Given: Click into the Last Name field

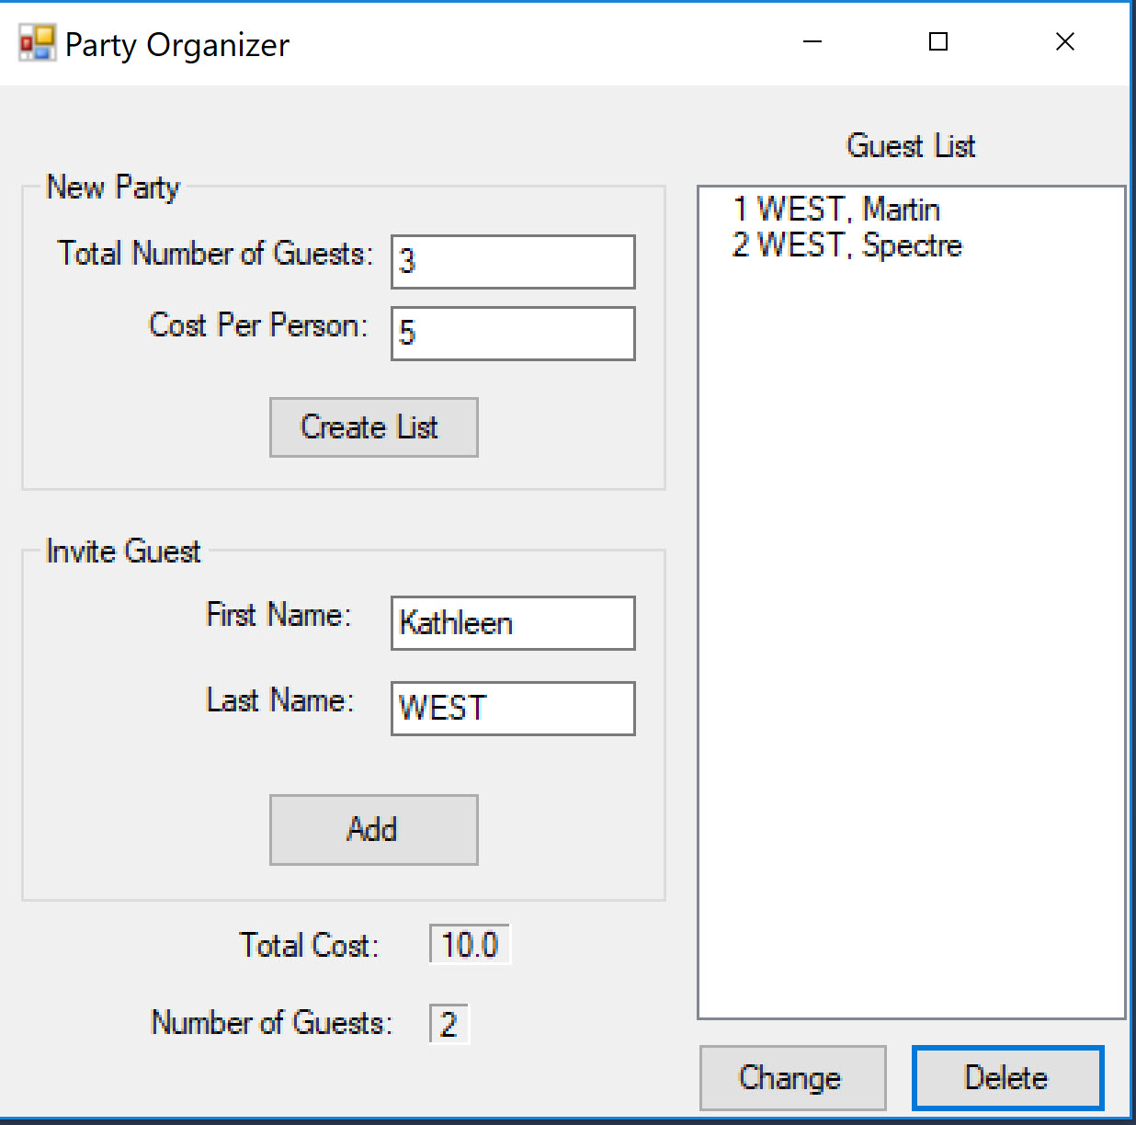Looking at the screenshot, I should pos(513,709).
